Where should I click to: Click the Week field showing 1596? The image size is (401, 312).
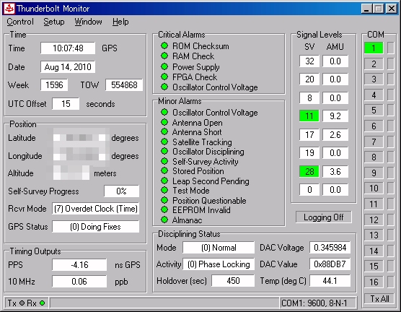54,85
